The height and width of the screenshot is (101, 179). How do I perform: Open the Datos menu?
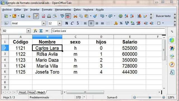click(77, 10)
